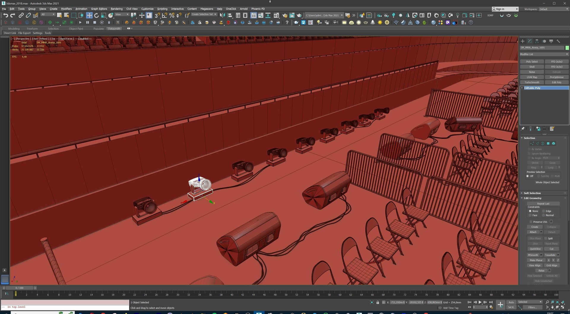Enable the Preserve UVs checkbox
570x314 pixels.
click(x=531, y=222)
